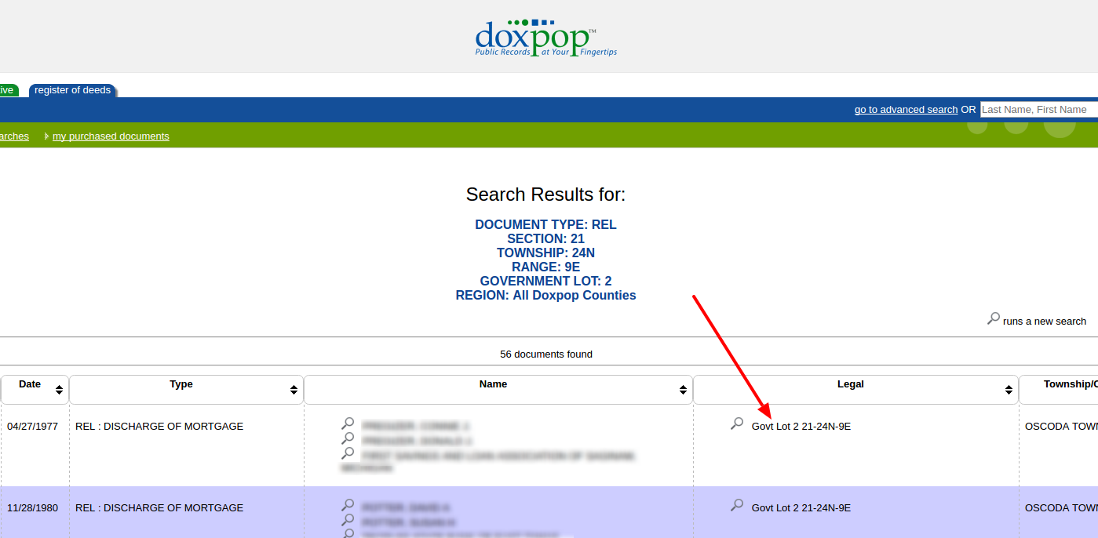The width and height of the screenshot is (1098, 538).
Task: Click the breadcrumb chevron before 'my purchased documents'
Action: 46,136
